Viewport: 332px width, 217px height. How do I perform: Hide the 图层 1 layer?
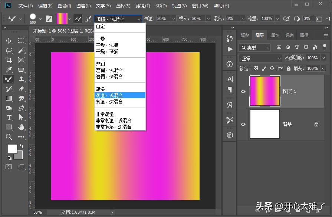click(x=243, y=91)
